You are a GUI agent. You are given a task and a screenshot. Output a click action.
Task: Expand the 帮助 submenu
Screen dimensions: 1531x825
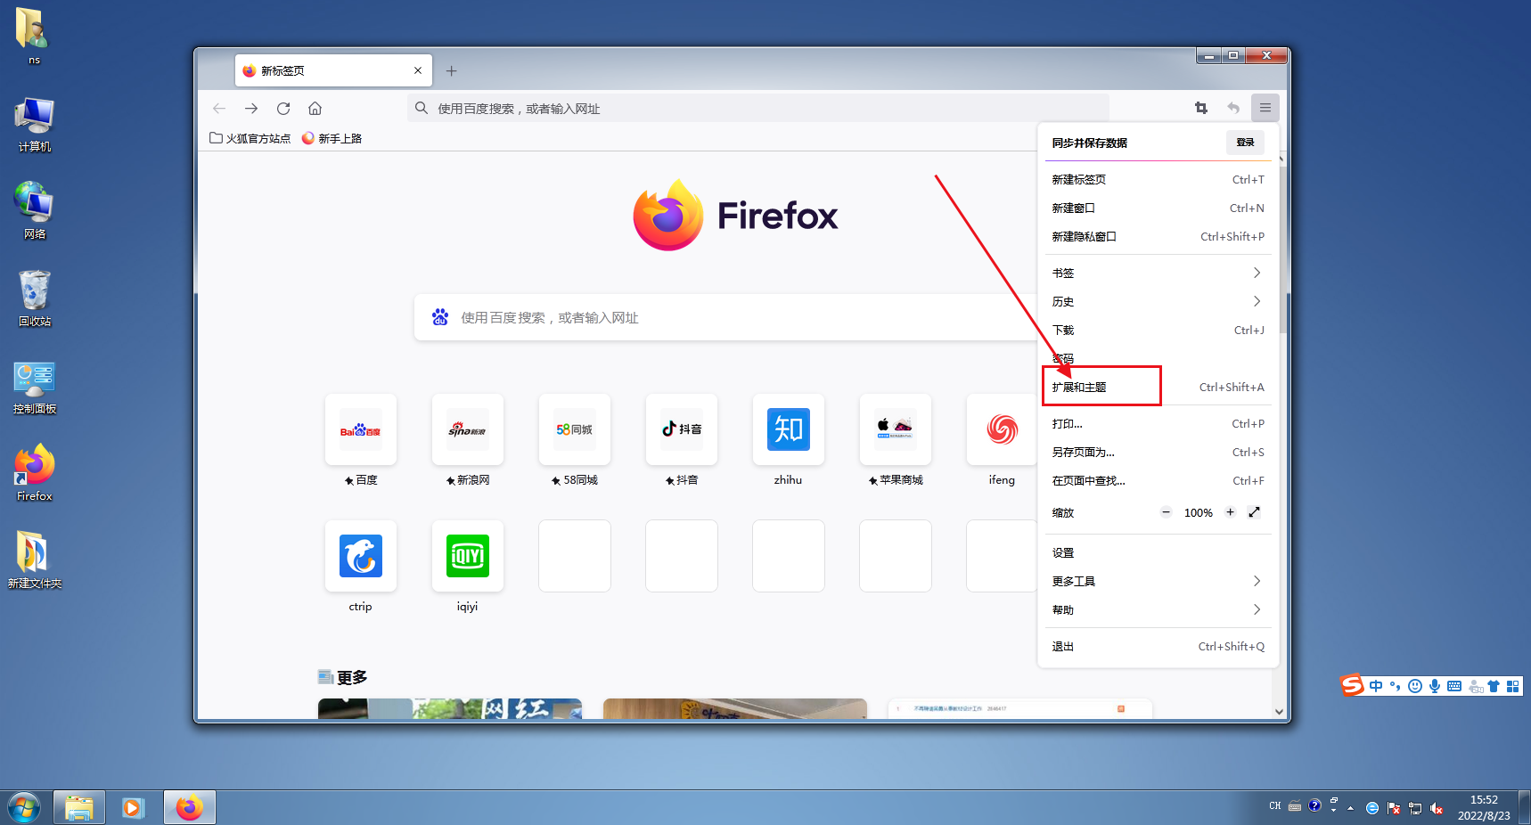pyautogui.click(x=1158, y=610)
